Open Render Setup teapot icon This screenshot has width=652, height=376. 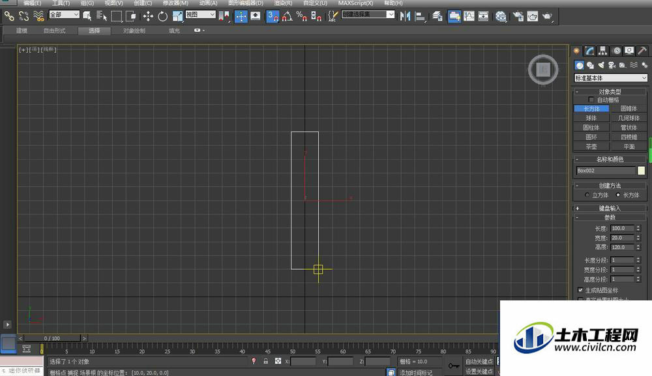point(518,16)
